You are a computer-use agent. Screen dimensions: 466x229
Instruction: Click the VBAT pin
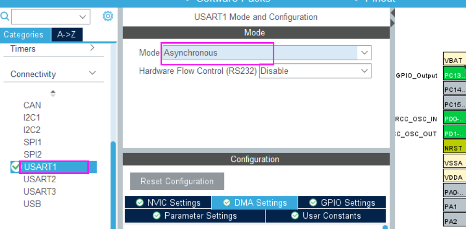click(x=455, y=59)
